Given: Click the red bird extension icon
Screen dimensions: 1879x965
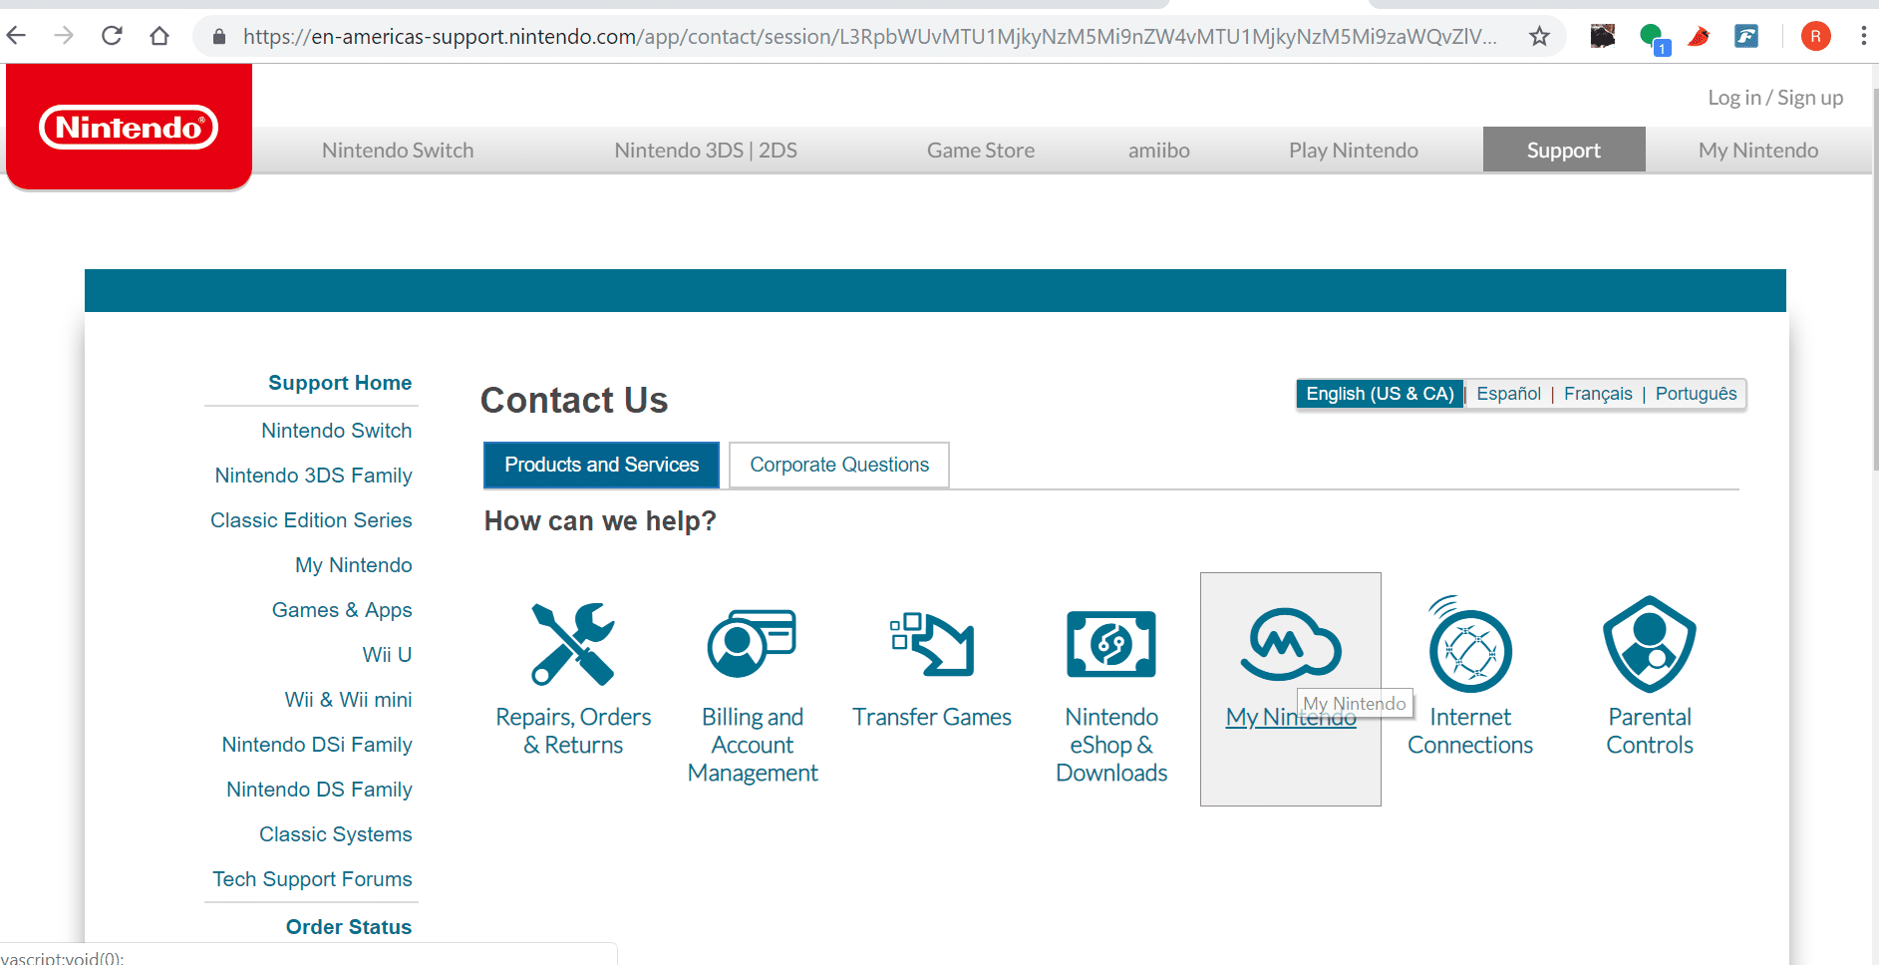Looking at the screenshot, I should (1699, 37).
